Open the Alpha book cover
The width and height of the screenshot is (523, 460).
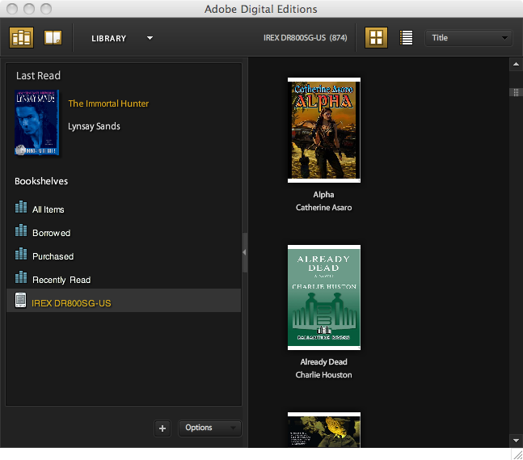[x=324, y=130]
